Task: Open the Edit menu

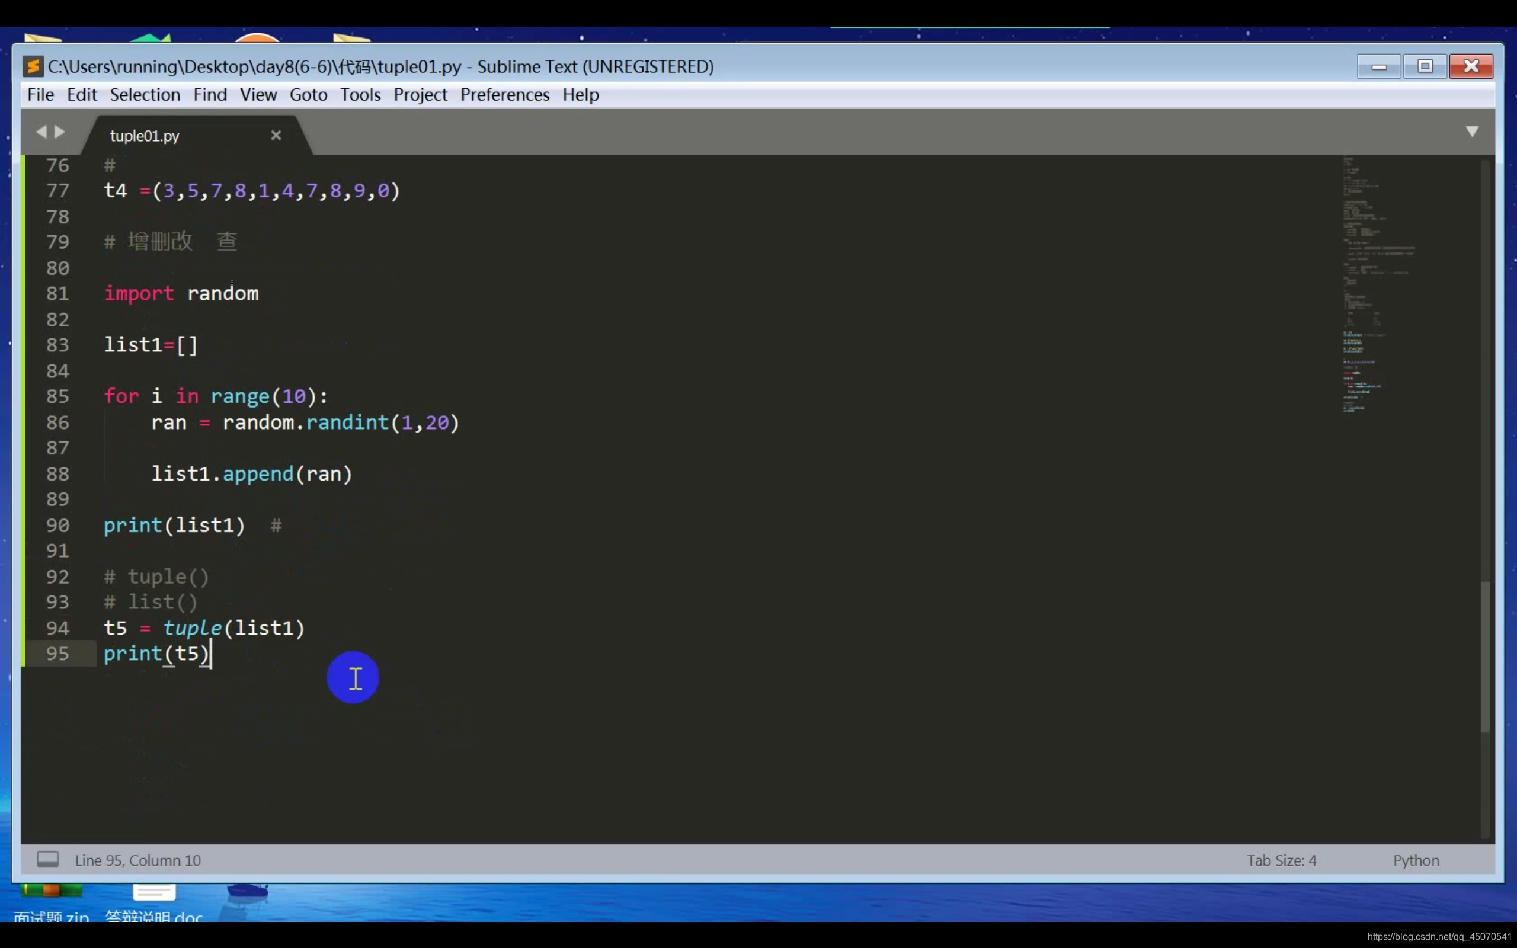Action: [x=82, y=95]
